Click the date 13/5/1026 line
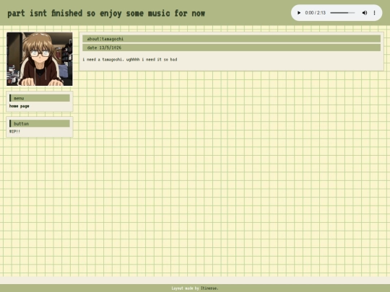 [231, 48]
